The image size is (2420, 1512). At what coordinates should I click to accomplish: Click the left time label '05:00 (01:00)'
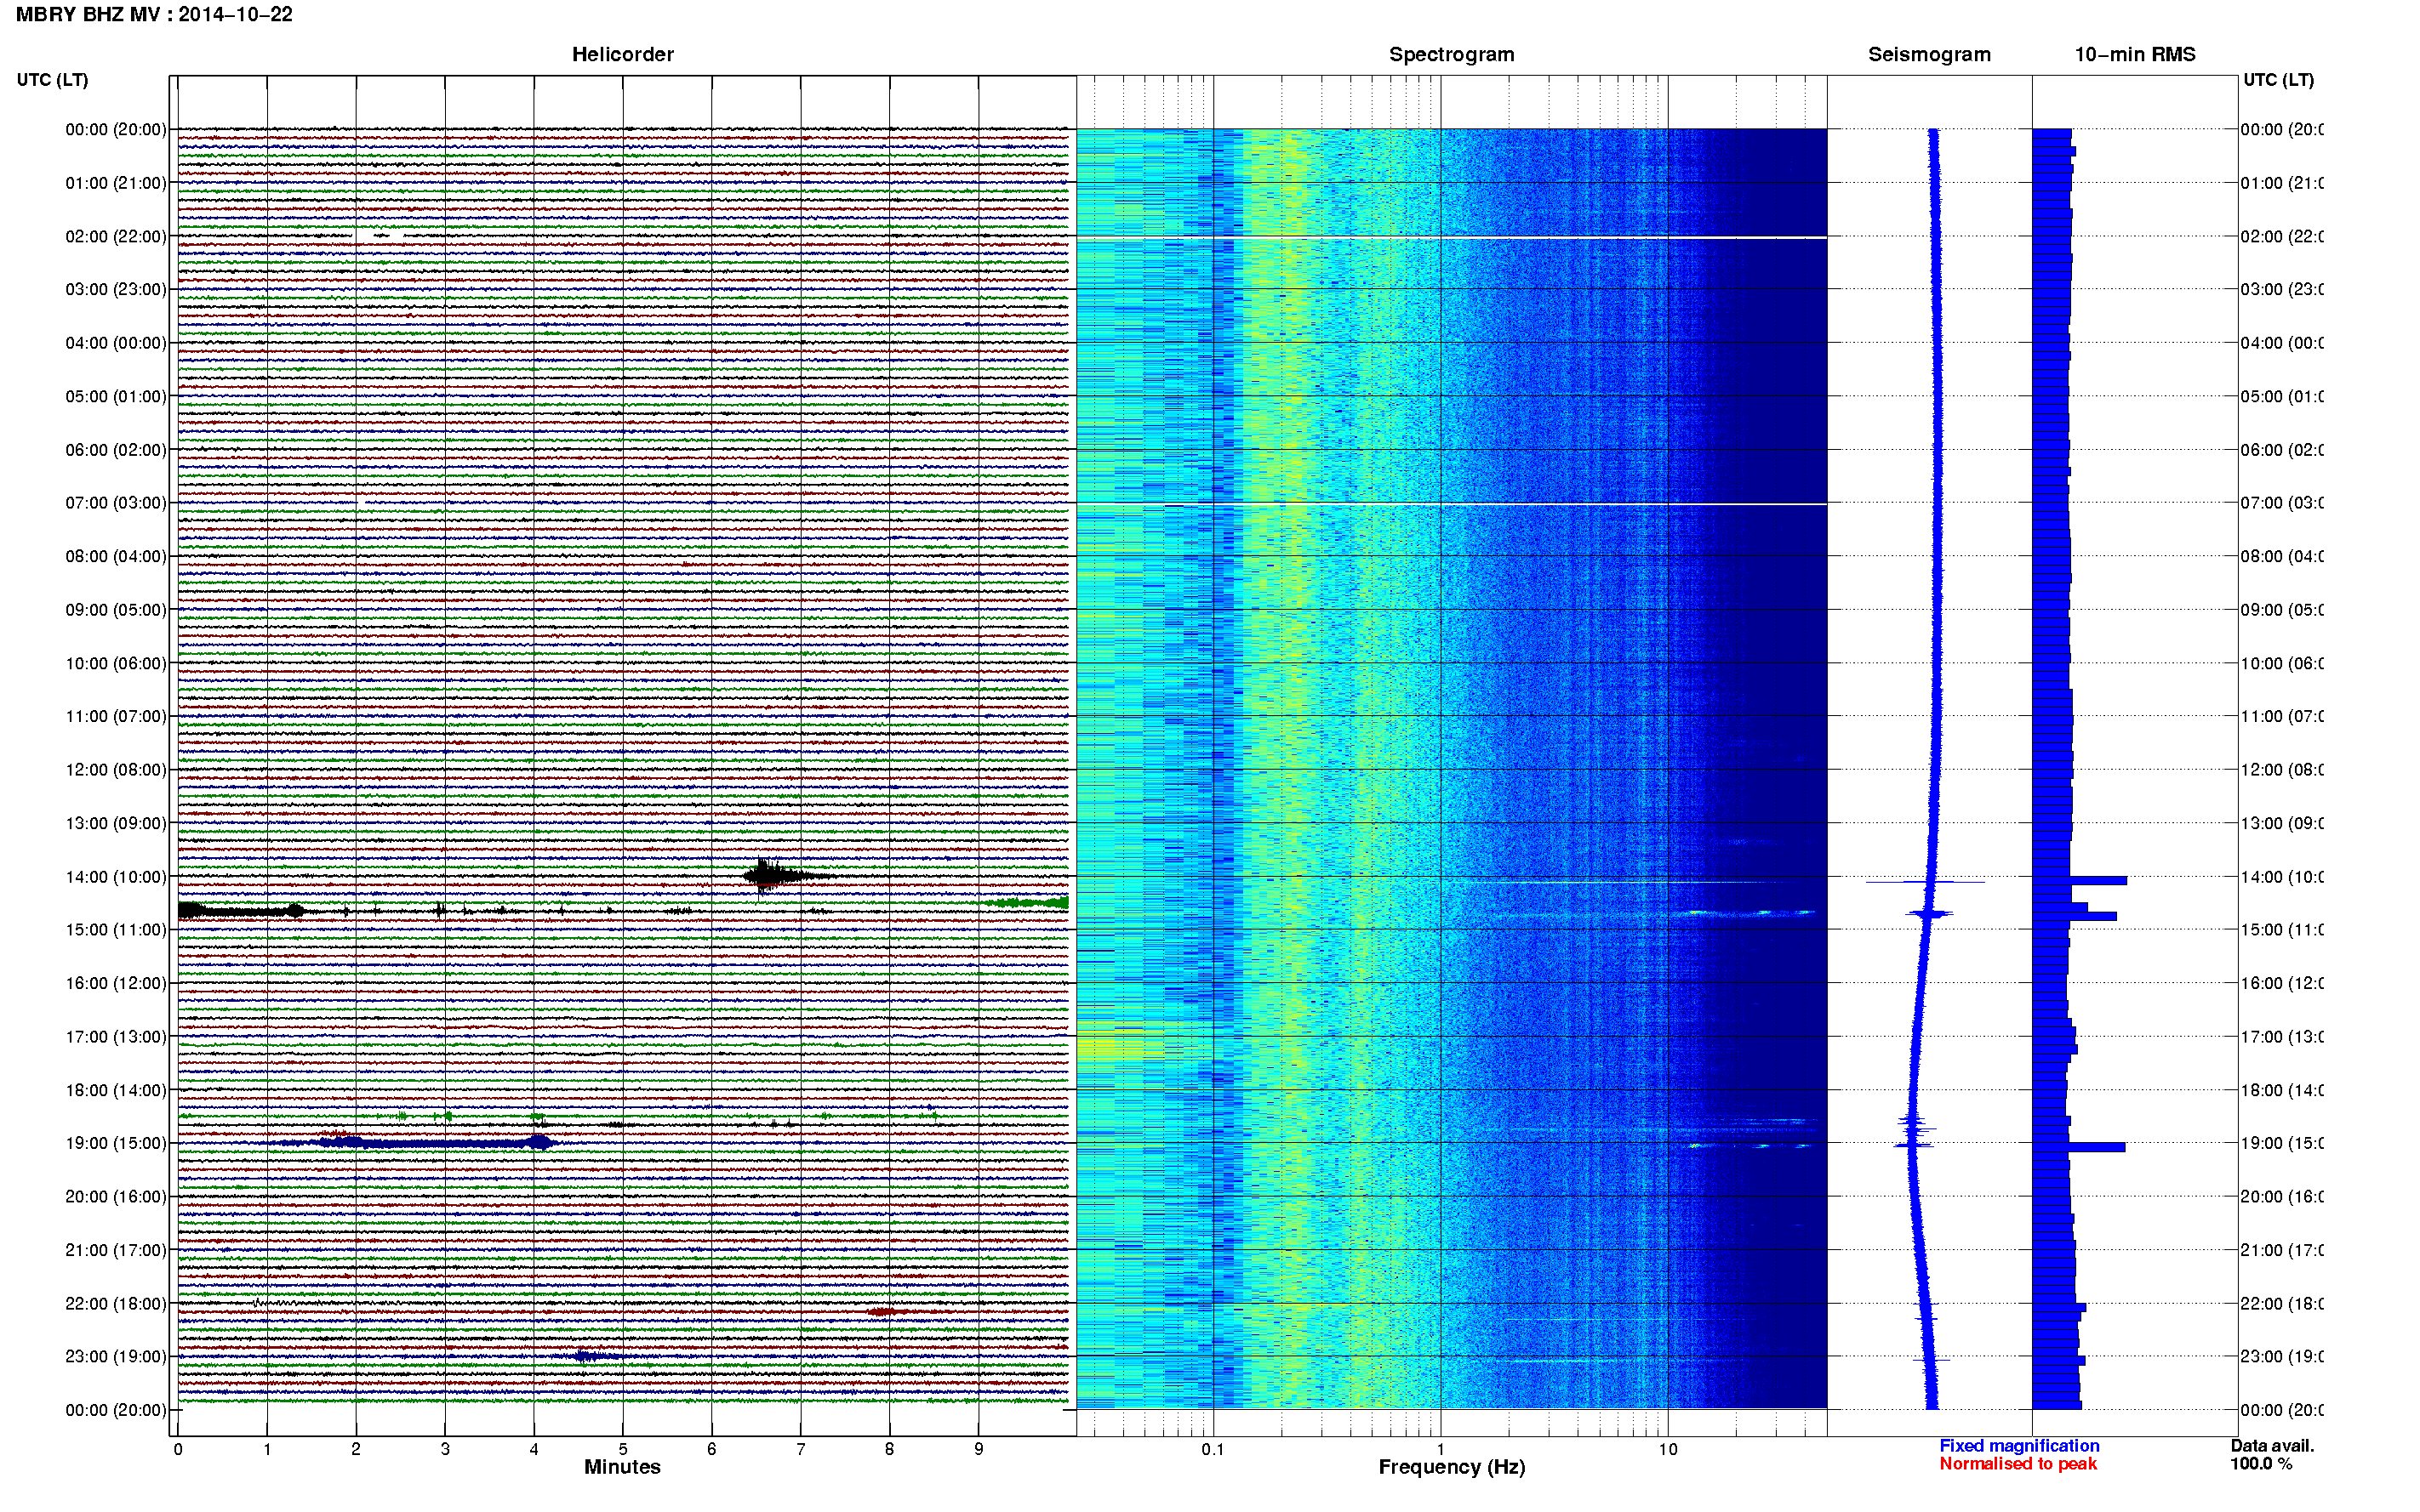click(x=116, y=397)
